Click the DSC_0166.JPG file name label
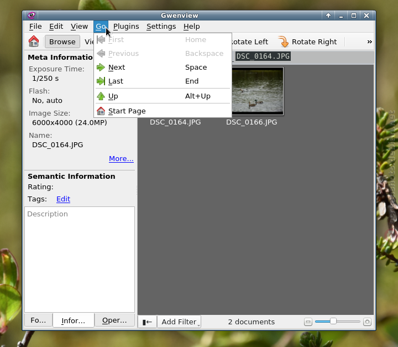Screen dimensions: 398x347 tap(252, 122)
